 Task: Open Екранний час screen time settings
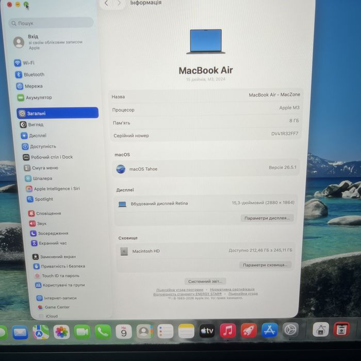[49, 243]
